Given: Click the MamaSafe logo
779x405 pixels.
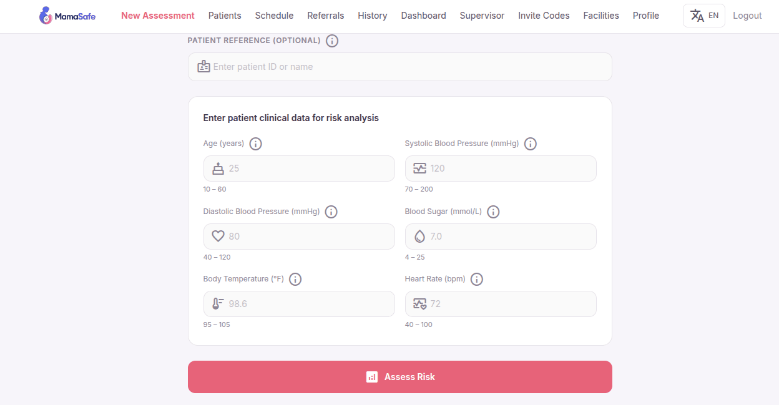Looking at the screenshot, I should tap(67, 16).
